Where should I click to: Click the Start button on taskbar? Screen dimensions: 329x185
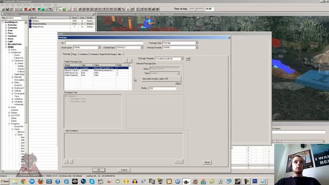pyautogui.click(x=5, y=181)
